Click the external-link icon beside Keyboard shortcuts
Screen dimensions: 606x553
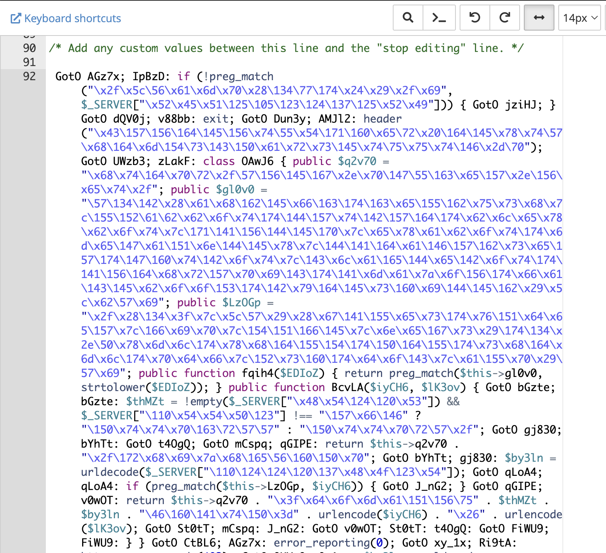click(x=16, y=18)
